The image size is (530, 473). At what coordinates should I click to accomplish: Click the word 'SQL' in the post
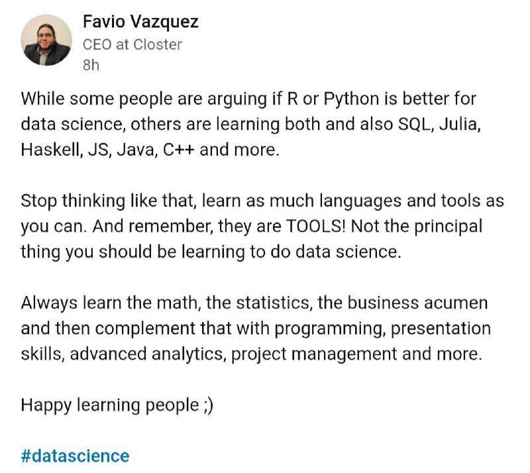[415, 125]
